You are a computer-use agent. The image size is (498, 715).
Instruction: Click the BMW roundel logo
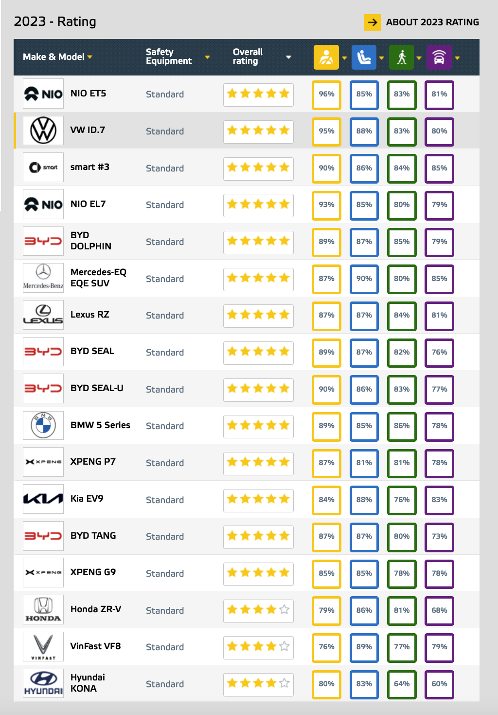pos(43,425)
